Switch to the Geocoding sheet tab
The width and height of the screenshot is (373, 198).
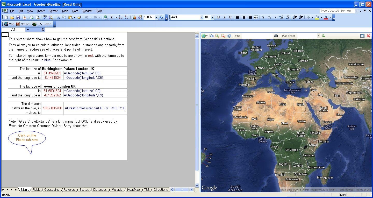(x=52, y=189)
